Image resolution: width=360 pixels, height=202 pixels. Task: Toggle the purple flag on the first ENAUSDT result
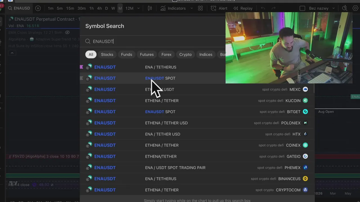coord(82,67)
